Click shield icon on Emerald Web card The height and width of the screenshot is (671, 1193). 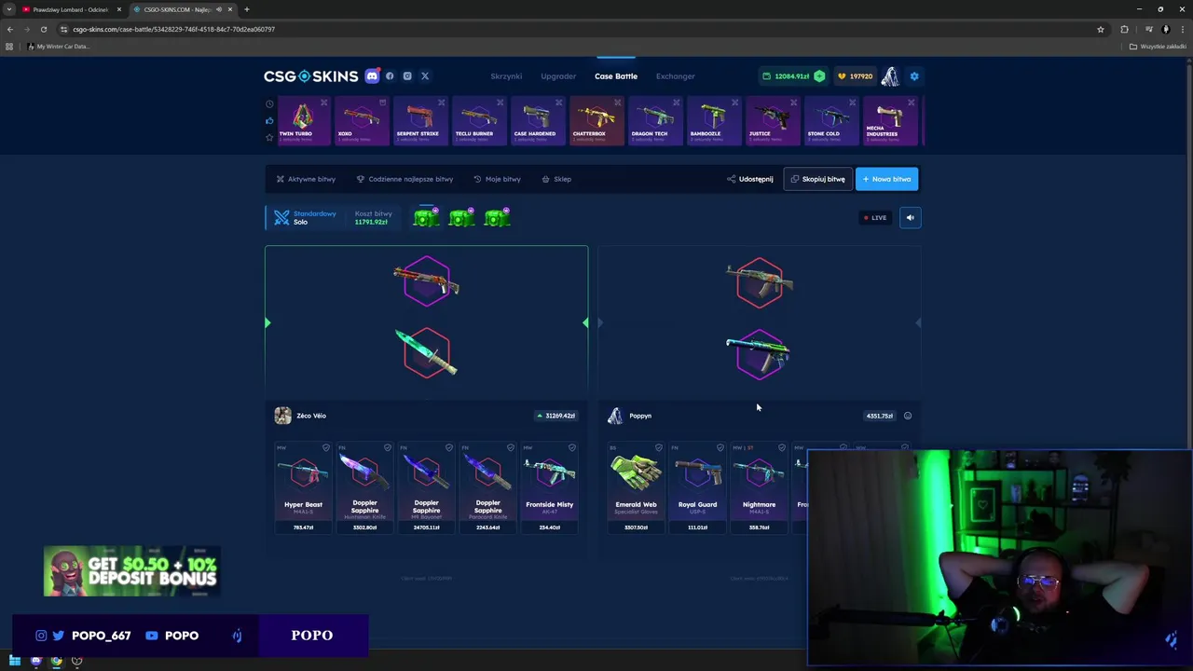click(659, 448)
